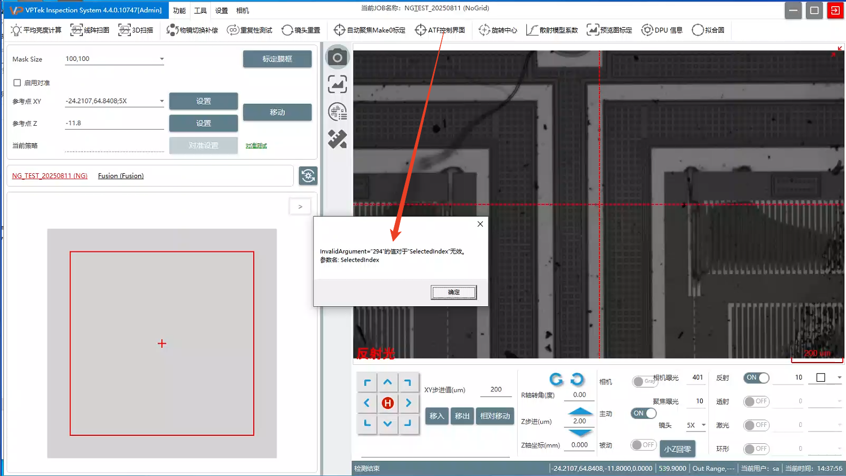Click the XY步进值 input field
Viewport: 846px width, 476px height.
(496, 390)
